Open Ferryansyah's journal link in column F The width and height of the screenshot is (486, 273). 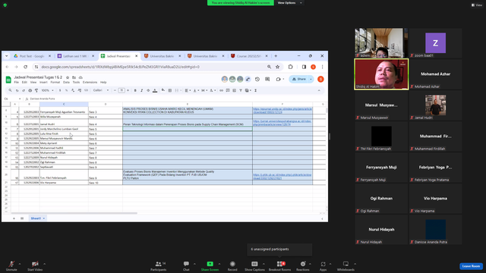click(282, 111)
